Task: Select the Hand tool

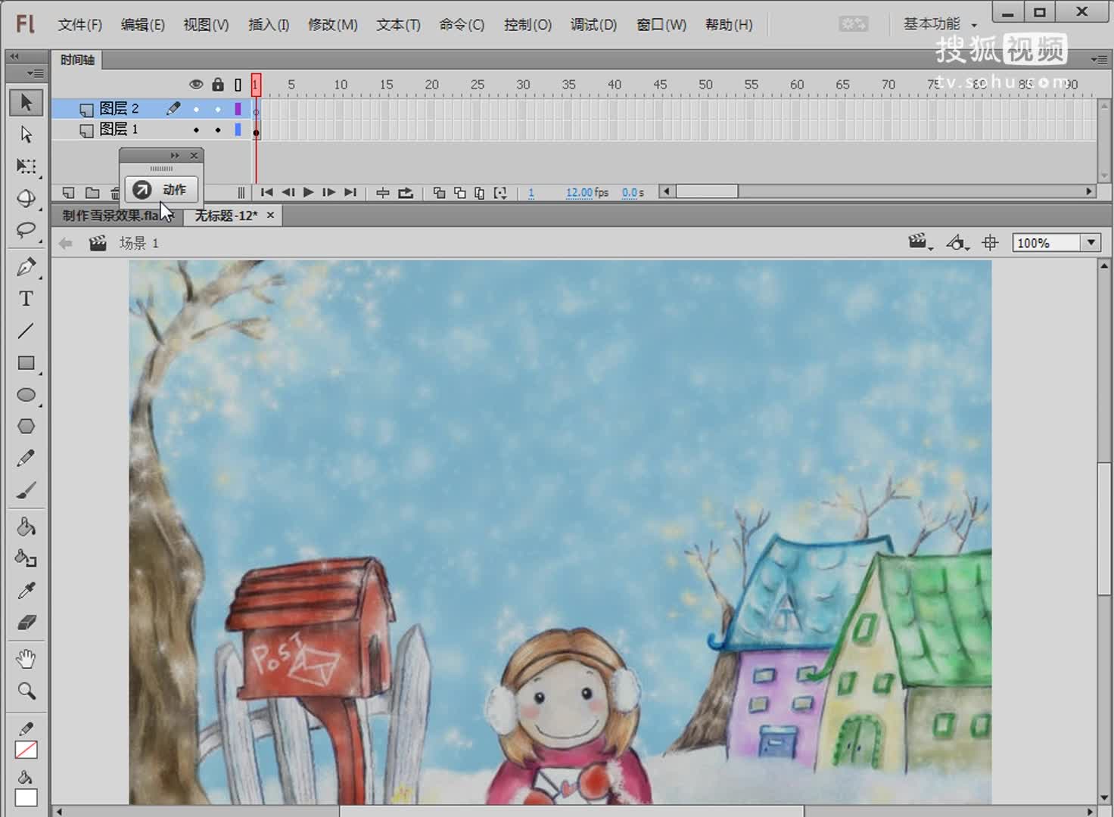Action: click(x=26, y=659)
